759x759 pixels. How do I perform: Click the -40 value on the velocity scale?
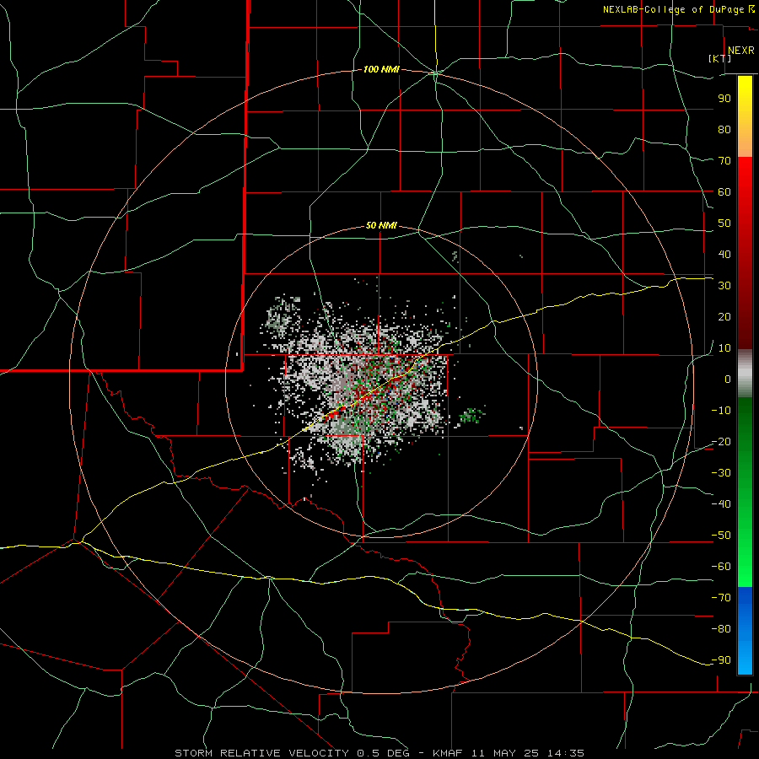tap(721, 504)
